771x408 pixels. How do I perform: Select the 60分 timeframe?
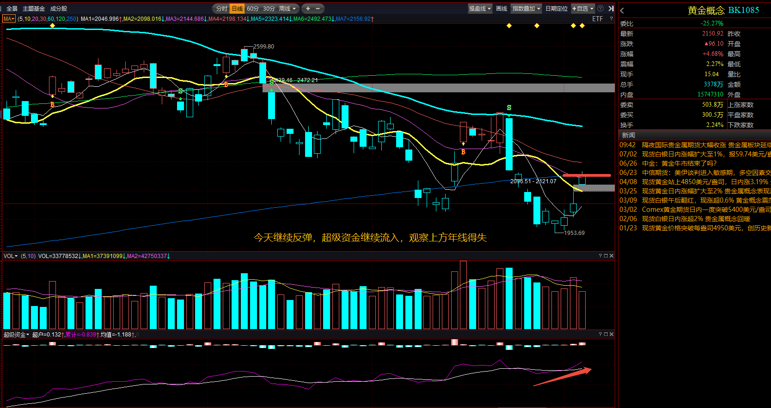253,8
